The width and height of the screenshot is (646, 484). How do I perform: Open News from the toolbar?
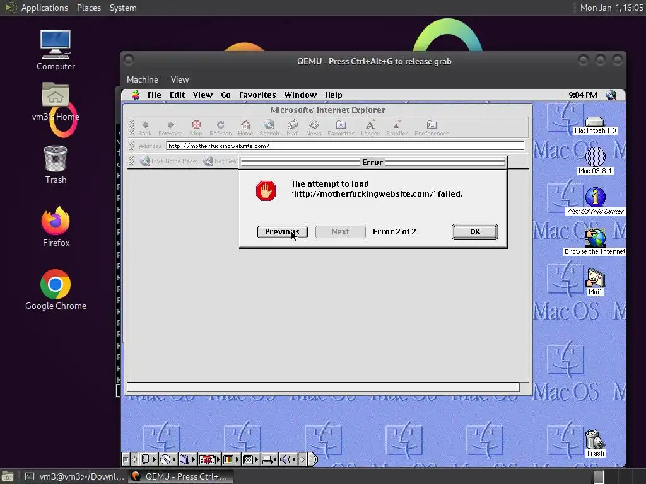point(314,127)
